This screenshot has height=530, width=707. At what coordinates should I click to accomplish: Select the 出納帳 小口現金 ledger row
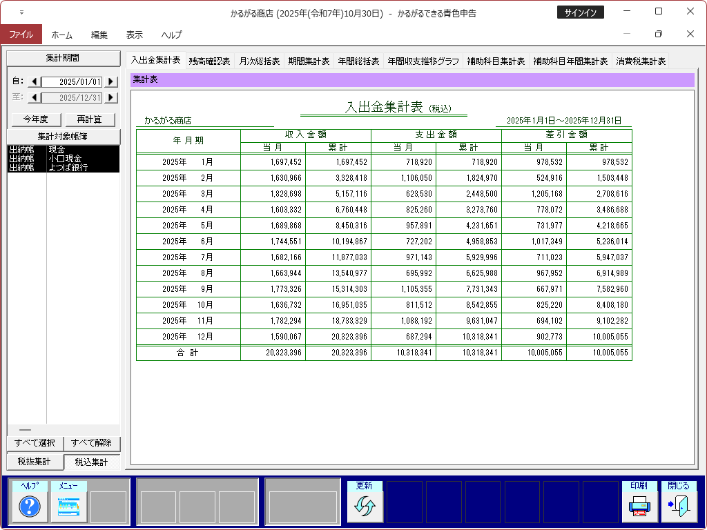pyautogui.click(x=63, y=158)
